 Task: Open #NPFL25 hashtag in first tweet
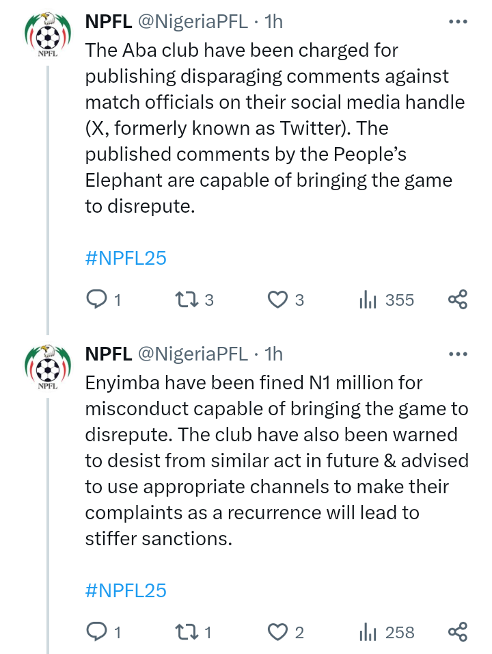[x=126, y=258]
